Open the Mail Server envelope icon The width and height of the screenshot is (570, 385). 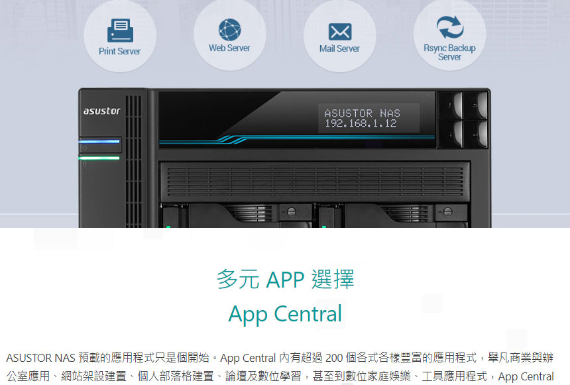(x=340, y=32)
